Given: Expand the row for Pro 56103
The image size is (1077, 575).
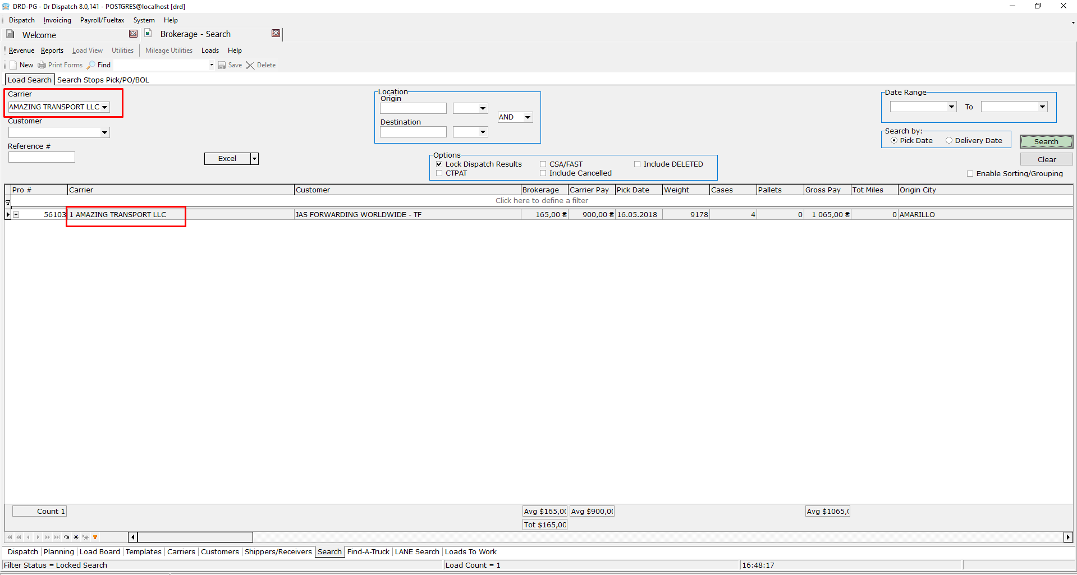Looking at the screenshot, I should tap(16, 215).
